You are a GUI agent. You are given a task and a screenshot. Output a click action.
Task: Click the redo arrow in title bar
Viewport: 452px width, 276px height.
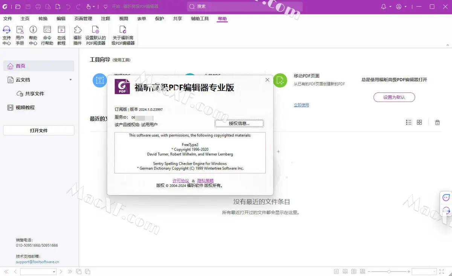pyautogui.click(x=78, y=6)
